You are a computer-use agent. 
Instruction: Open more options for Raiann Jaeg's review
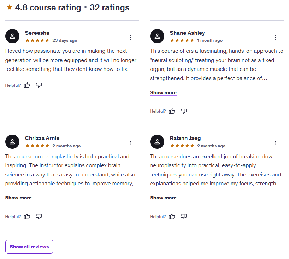pyautogui.click(x=275, y=143)
